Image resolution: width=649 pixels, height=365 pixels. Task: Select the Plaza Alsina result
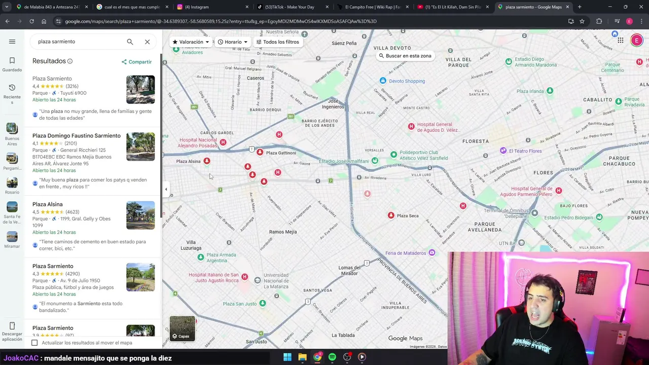pyautogui.click(x=48, y=204)
